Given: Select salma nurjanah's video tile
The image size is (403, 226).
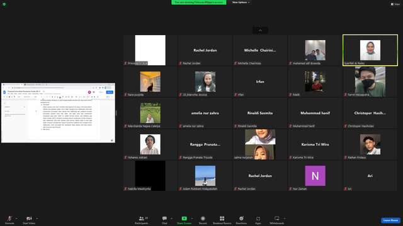Looking at the screenshot, I should [x=260, y=144].
